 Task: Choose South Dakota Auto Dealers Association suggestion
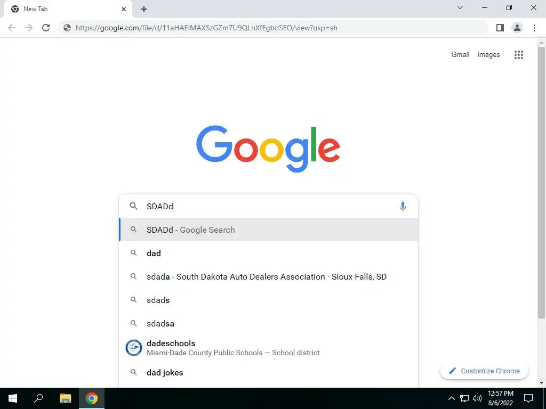pos(269,276)
